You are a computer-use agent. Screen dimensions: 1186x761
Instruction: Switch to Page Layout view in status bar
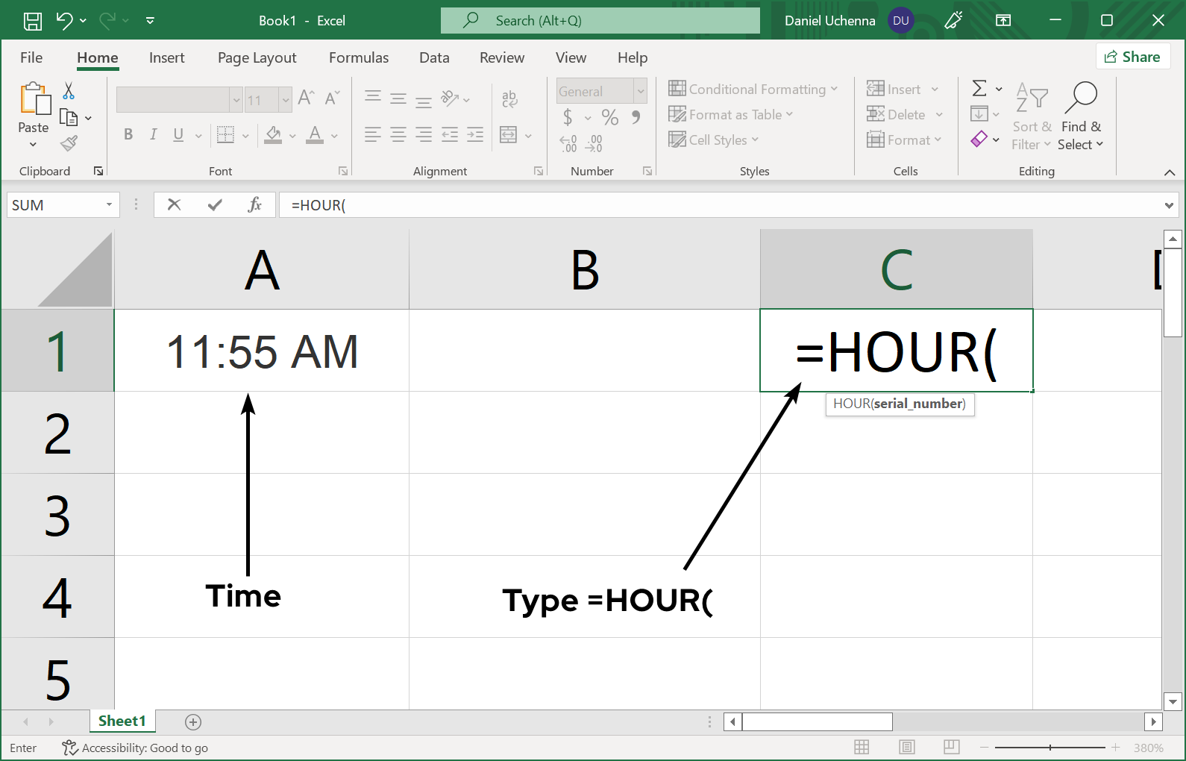pyautogui.click(x=906, y=748)
